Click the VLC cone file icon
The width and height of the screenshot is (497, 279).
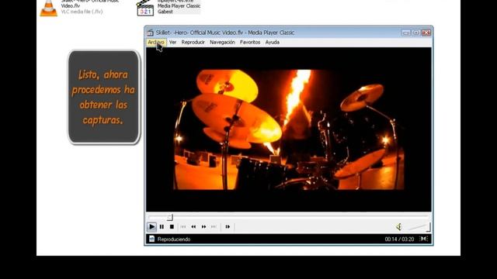(x=49, y=8)
